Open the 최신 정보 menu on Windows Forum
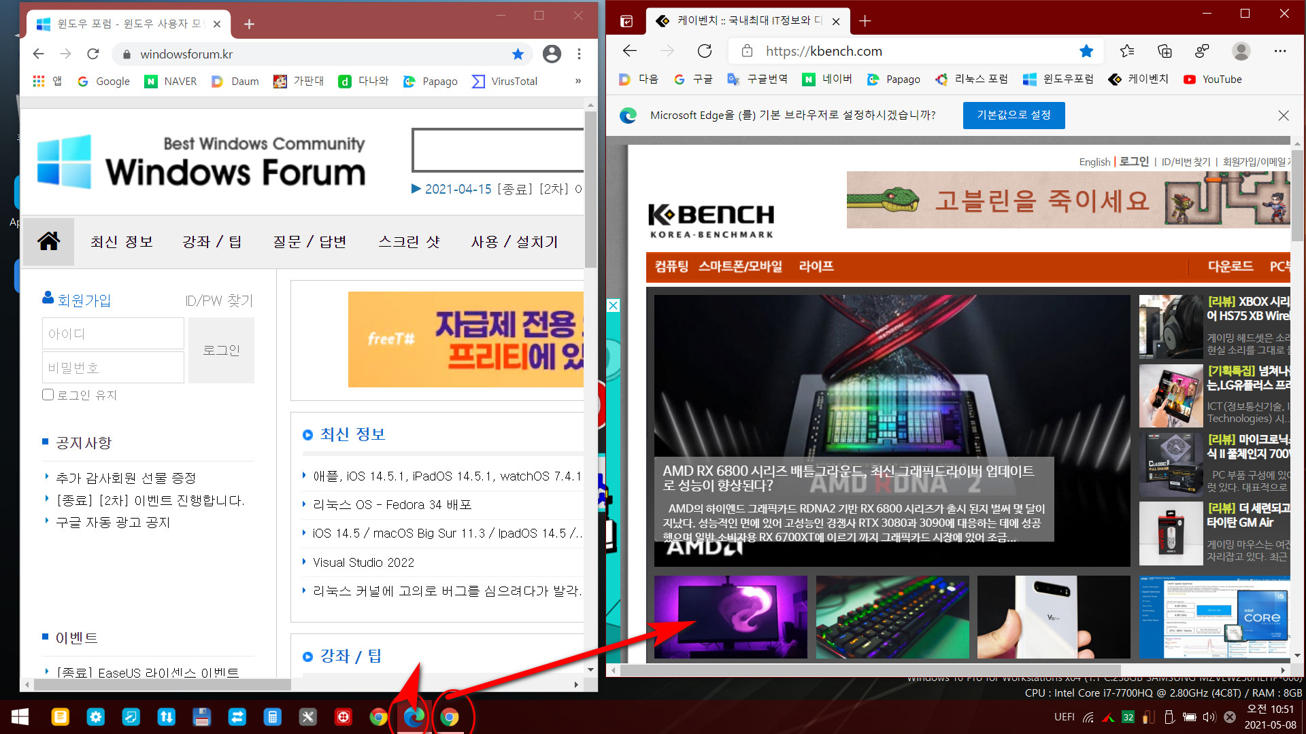Viewport: 1306px width, 734px height. [x=122, y=242]
